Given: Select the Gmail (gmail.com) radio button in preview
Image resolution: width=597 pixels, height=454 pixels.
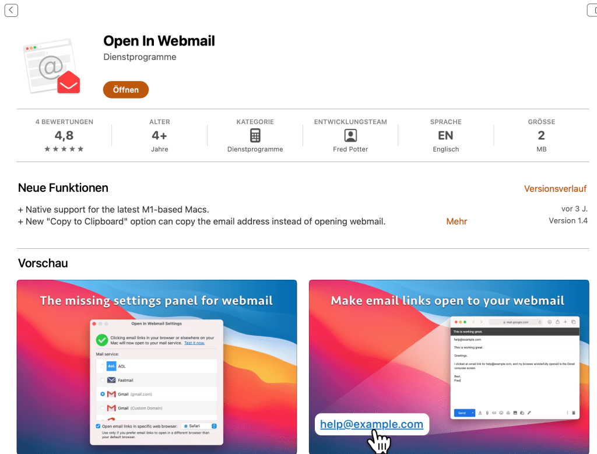Looking at the screenshot, I should pos(103,394).
